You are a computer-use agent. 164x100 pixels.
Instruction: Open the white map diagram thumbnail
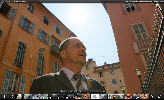click(x=95, y=97)
